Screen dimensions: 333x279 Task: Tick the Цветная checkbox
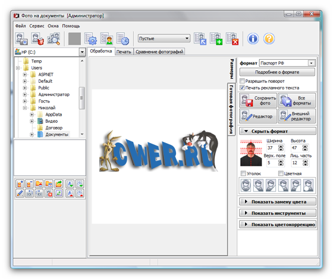281,173
